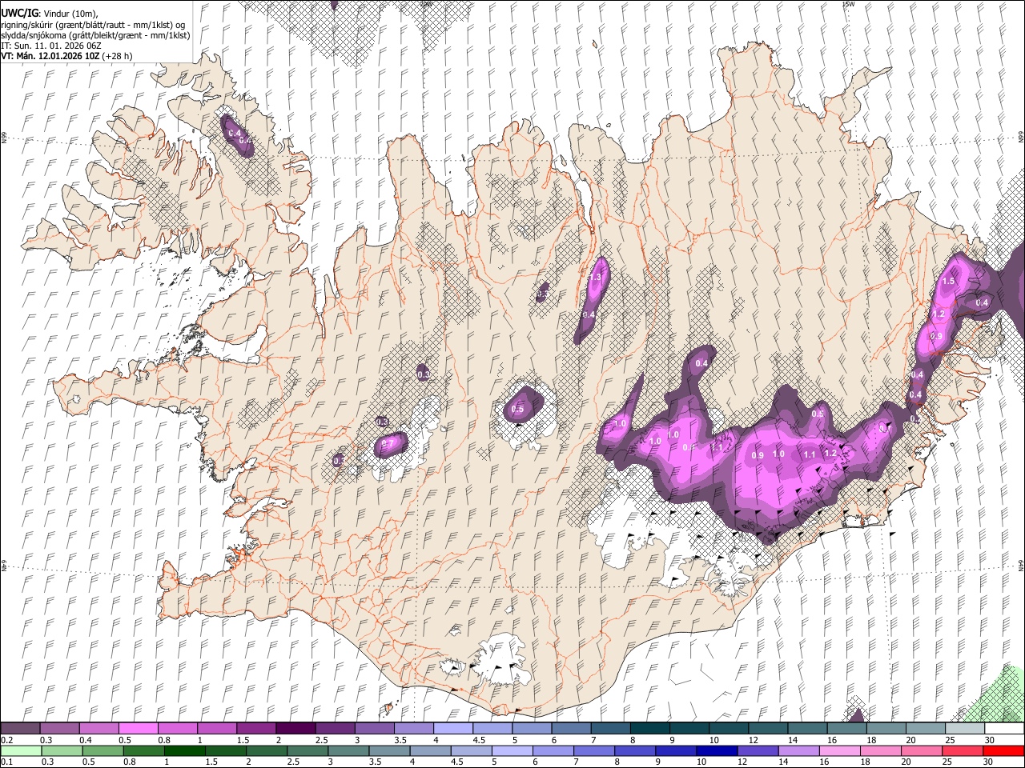The height and width of the screenshot is (768, 1025).
Task: Click the UWC/IG title text
Action: click(18, 14)
